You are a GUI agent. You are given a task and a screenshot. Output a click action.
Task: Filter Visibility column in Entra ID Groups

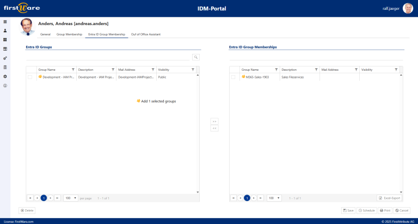point(193,70)
